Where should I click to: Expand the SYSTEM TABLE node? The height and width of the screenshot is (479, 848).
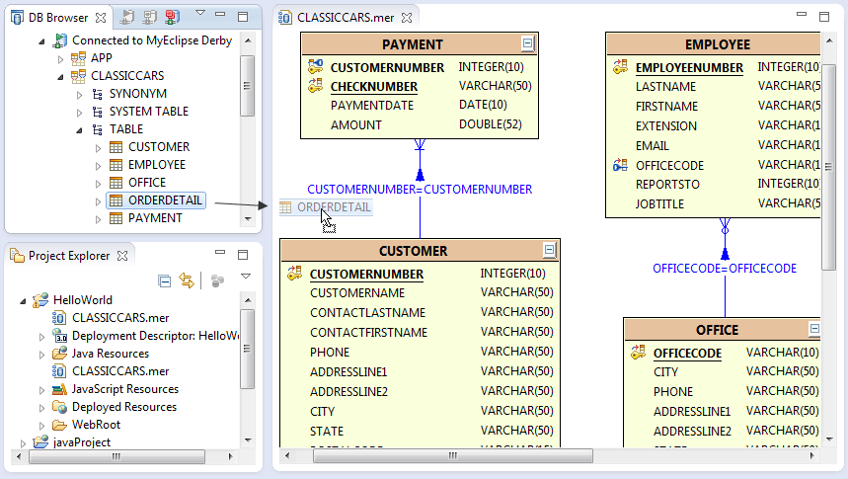pyautogui.click(x=79, y=112)
